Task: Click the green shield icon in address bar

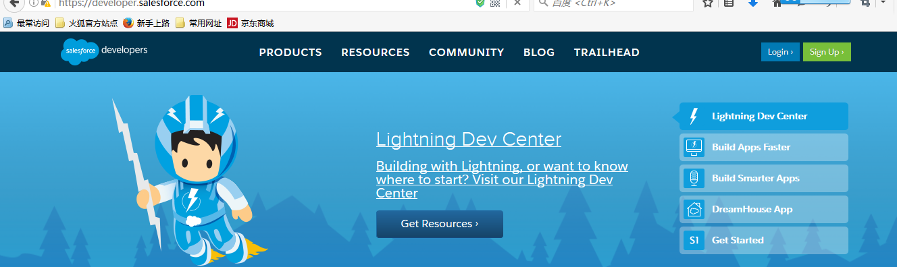Action: (480, 3)
